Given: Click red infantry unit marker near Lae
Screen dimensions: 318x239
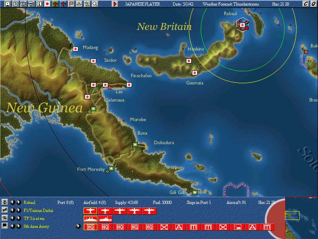Looking at the screenshot, I should click(110, 88).
